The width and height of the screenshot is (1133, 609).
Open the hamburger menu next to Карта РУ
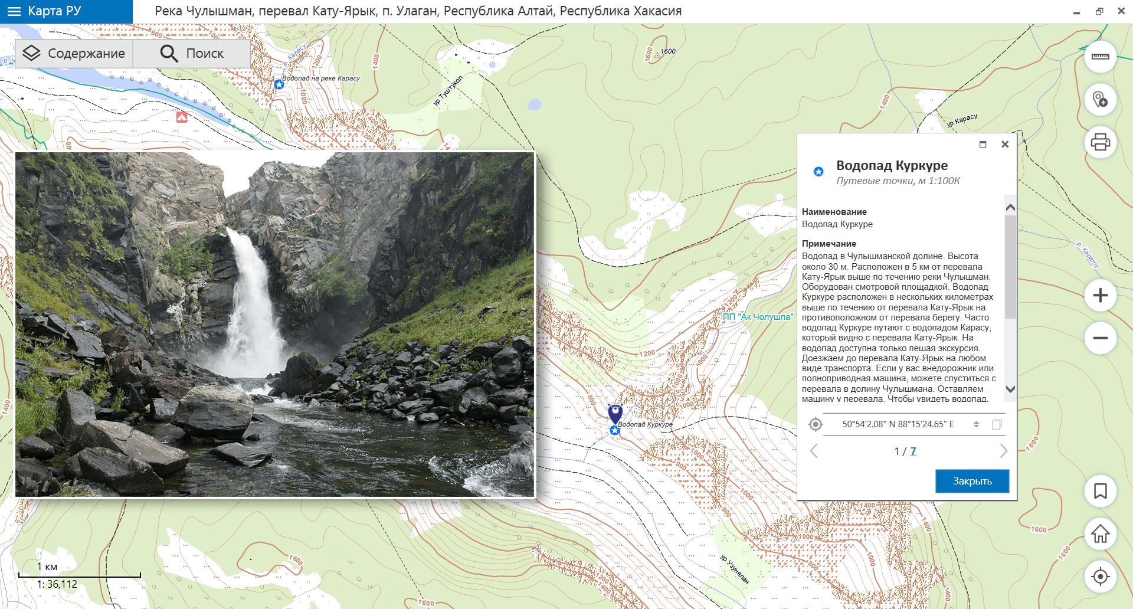tap(14, 11)
